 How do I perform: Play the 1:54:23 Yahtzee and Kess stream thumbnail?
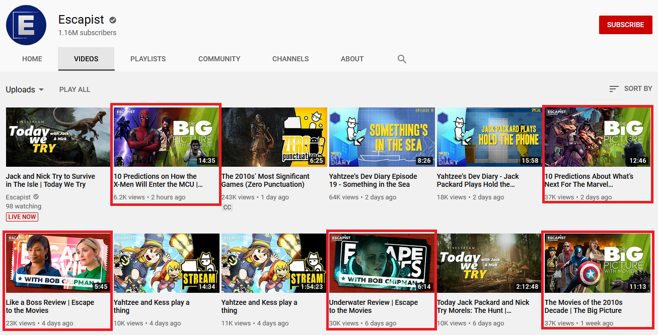(x=273, y=263)
